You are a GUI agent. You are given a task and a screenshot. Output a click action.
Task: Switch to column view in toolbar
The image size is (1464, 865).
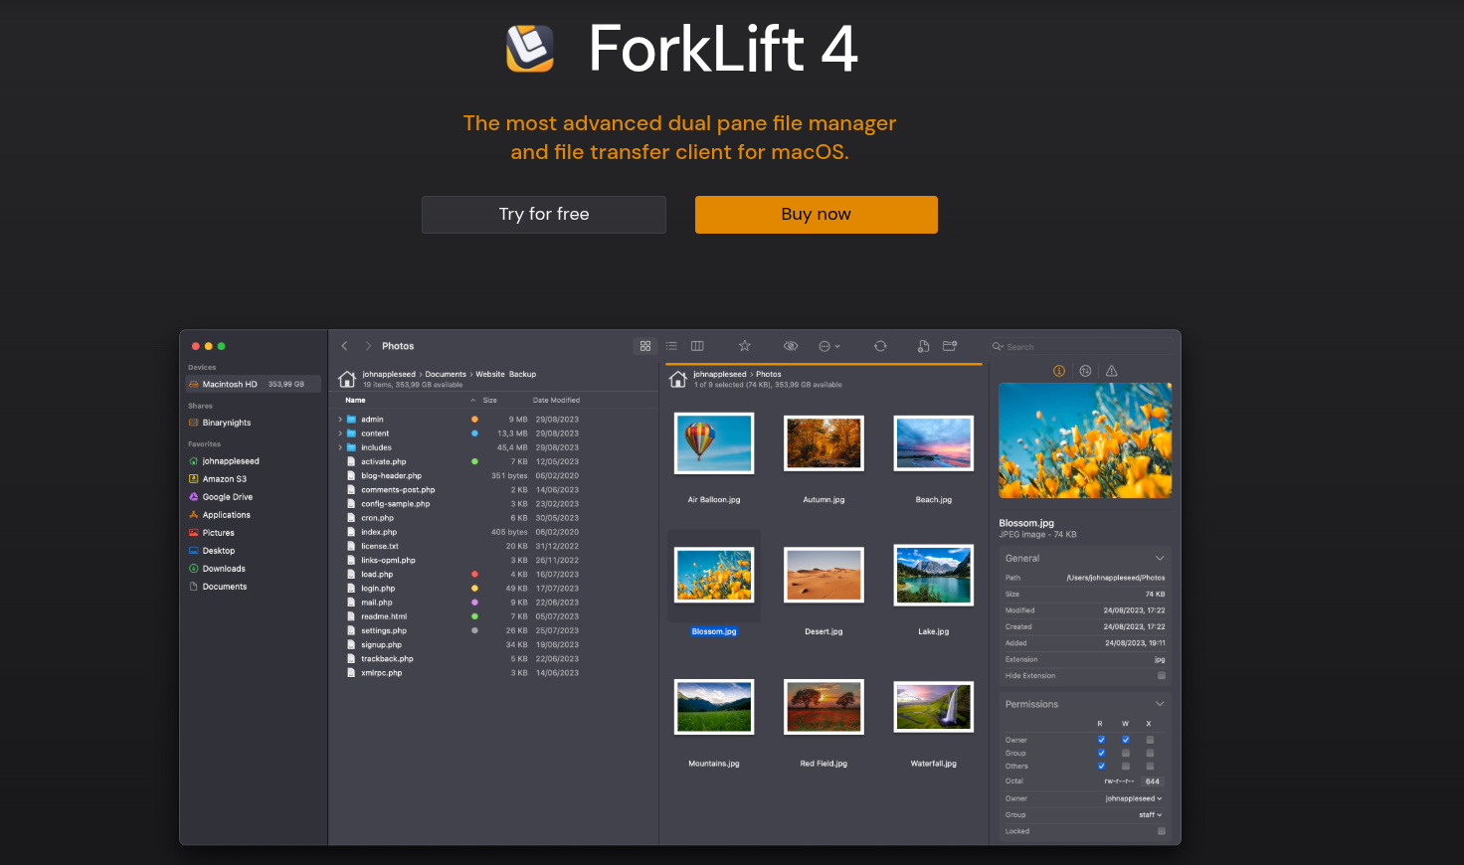tap(697, 346)
